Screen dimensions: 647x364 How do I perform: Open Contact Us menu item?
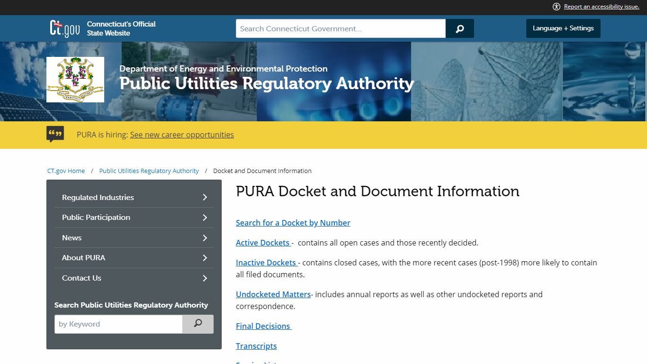pyautogui.click(x=81, y=278)
